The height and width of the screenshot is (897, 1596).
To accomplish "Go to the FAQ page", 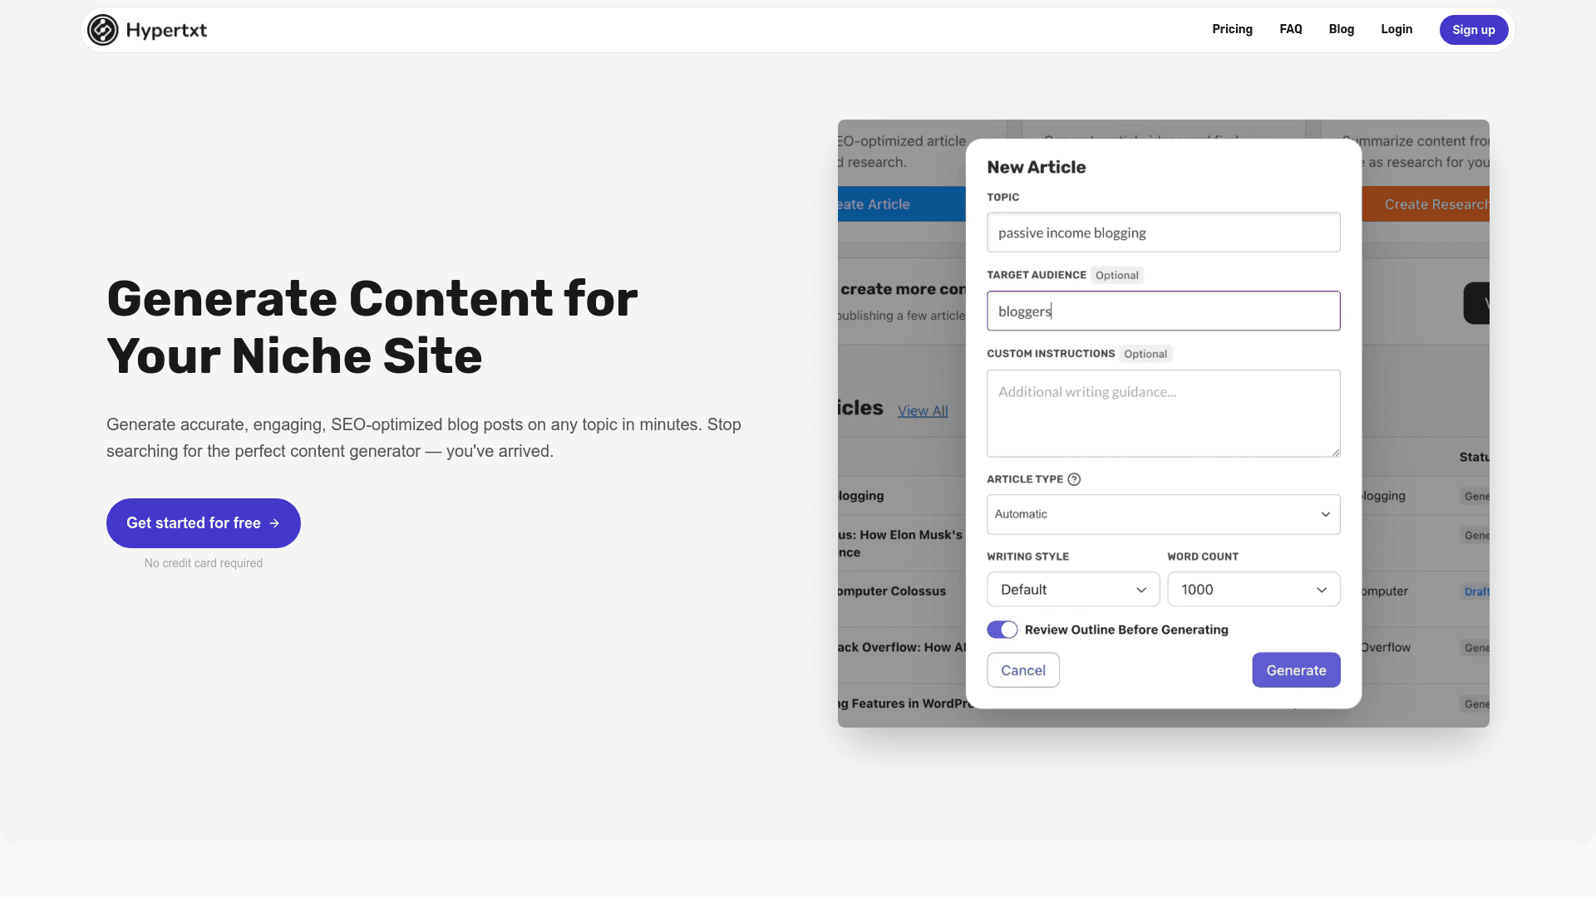I will (x=1290, y=29).
